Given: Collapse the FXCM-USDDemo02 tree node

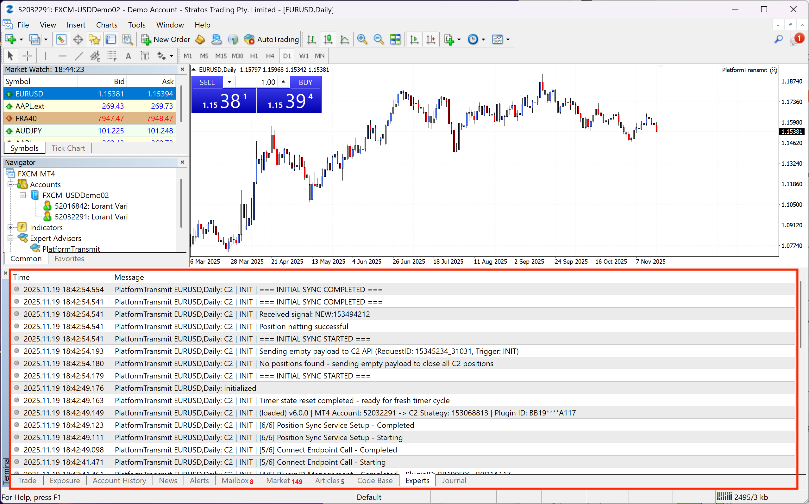Looking at the screenshot, I should [x=23, y=195].
